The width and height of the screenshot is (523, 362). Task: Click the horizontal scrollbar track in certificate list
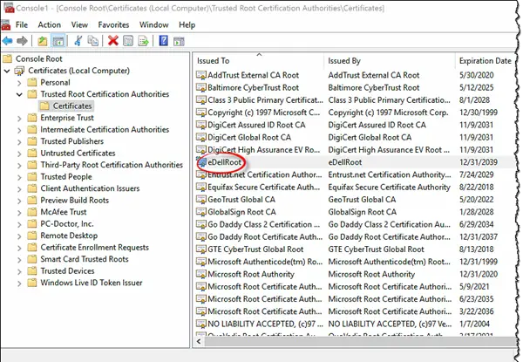(x=360, y=342)
